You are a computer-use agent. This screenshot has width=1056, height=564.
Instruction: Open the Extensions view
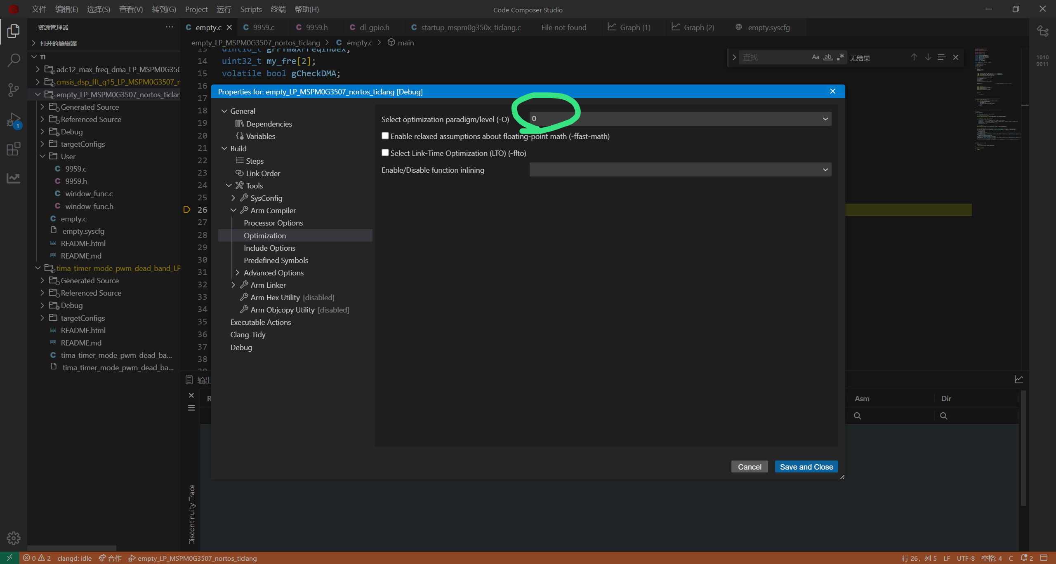pos(13,149)
